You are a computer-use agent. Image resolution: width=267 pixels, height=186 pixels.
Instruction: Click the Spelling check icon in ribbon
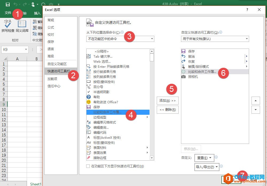(8, 24)
